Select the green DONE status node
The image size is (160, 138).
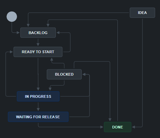coord(117,127)
